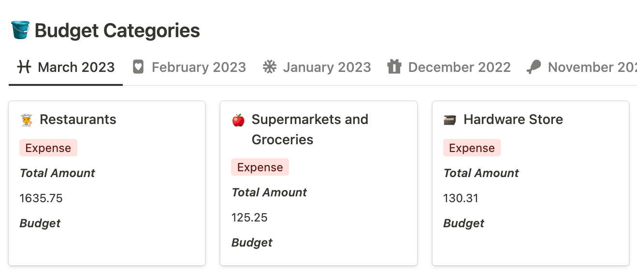Image resolution: width=637 pixels, height=276 pixels.
Task: Click the Expense tag on Hardware Store card
Action: click(472, 148)
